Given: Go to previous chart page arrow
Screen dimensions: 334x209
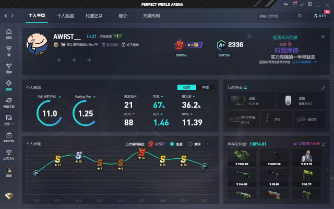Looking at the screenshot, I should click(x=208, y=144).
